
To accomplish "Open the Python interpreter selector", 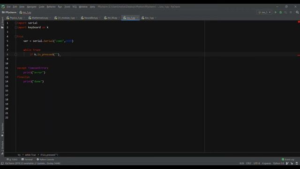I will tap(278, 163).
